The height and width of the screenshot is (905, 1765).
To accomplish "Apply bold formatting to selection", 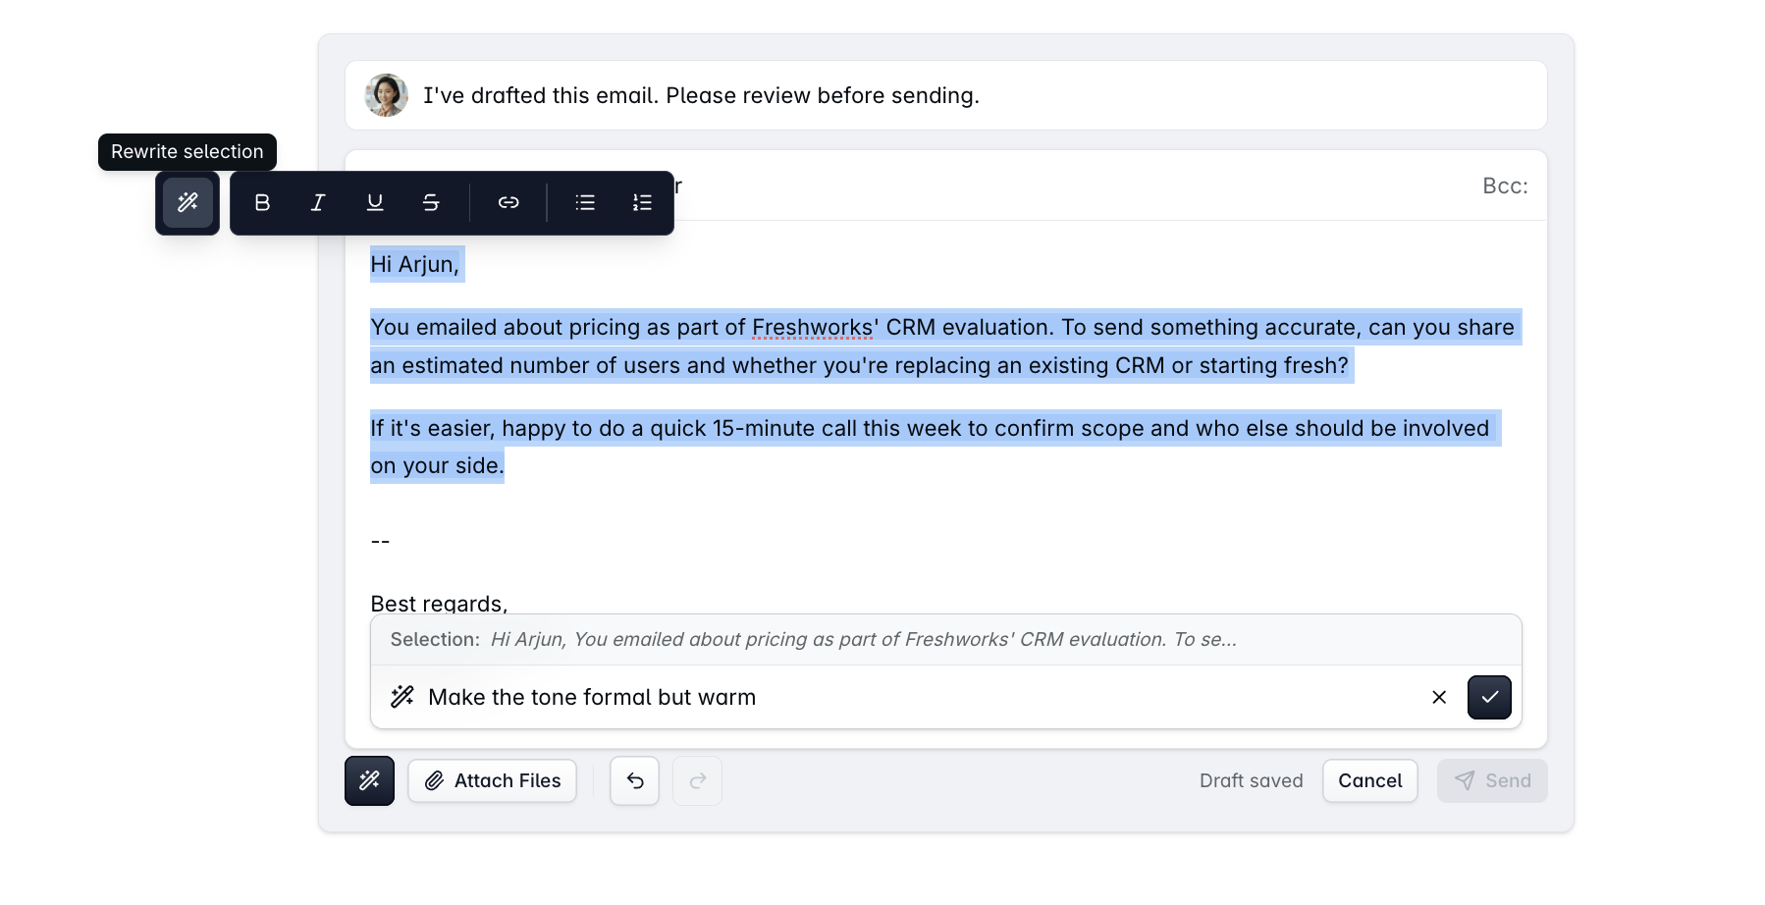I will pos(262,203).
